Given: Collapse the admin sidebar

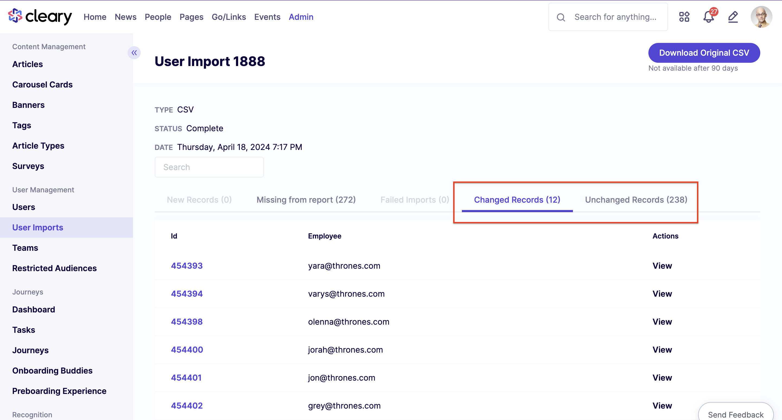Looking at the screenshot, I should (134, 53).
